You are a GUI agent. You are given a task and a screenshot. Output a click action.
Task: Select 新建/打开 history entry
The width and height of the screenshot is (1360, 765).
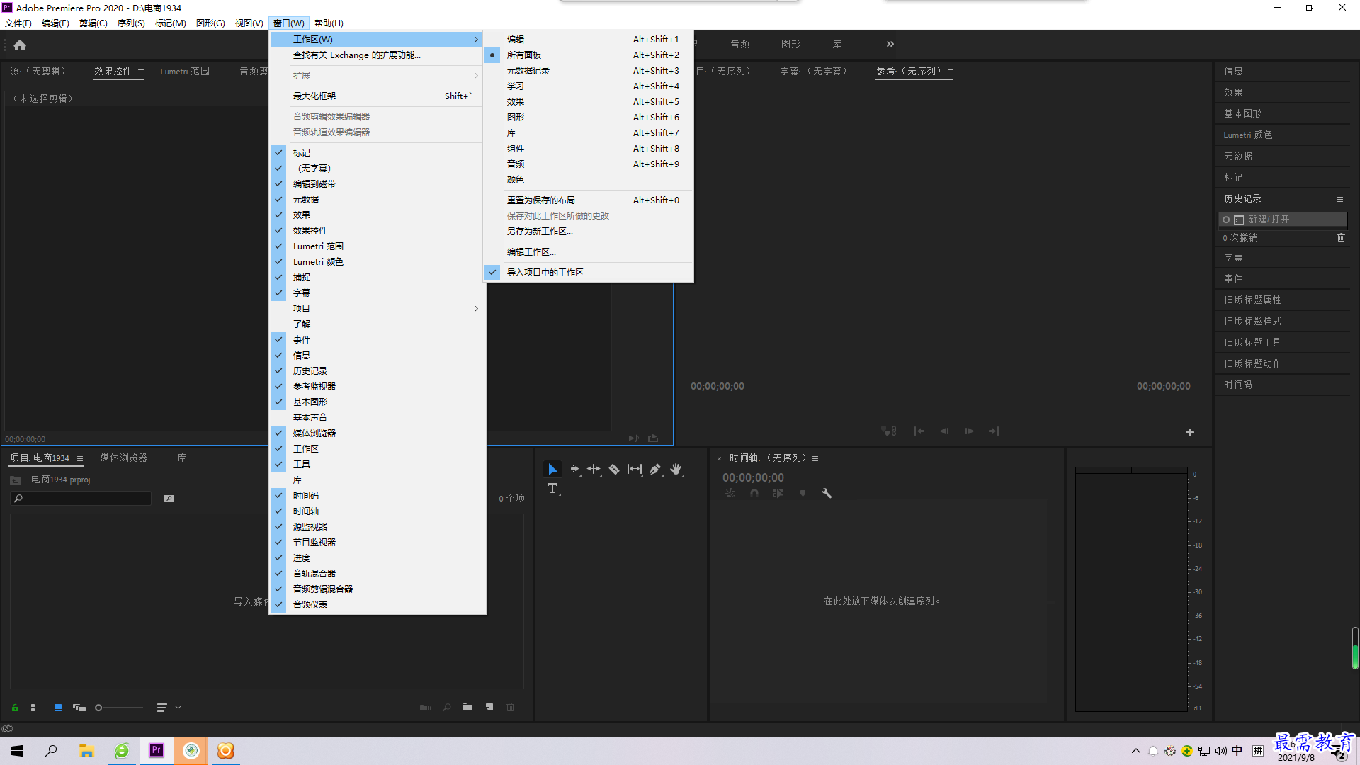[x=1282, y=220]
